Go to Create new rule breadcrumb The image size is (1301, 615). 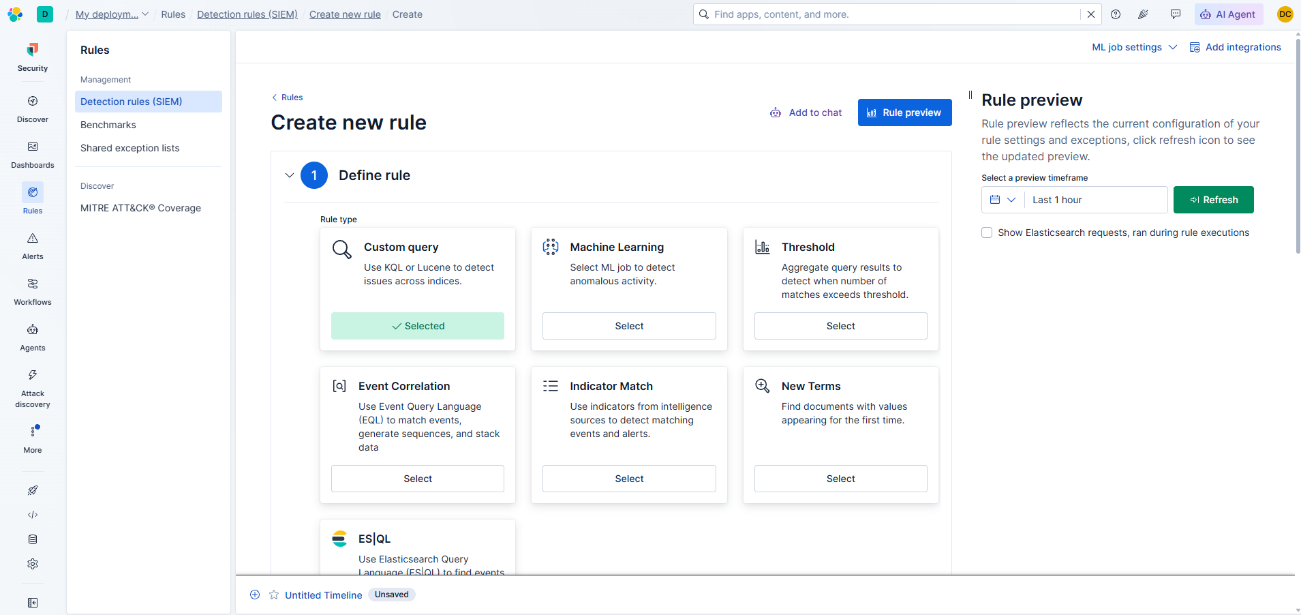(x=345, y=14)
